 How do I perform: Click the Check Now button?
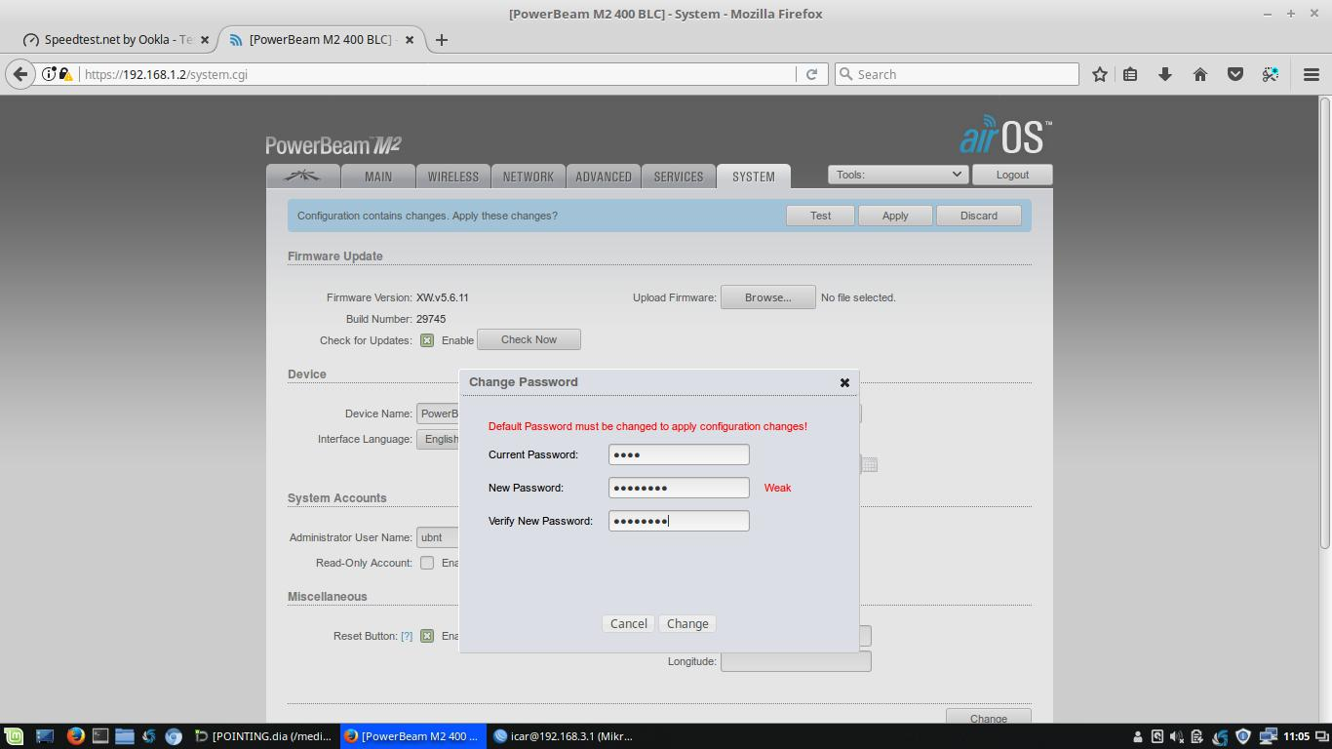pyautogui.click(x=529, y=339)
